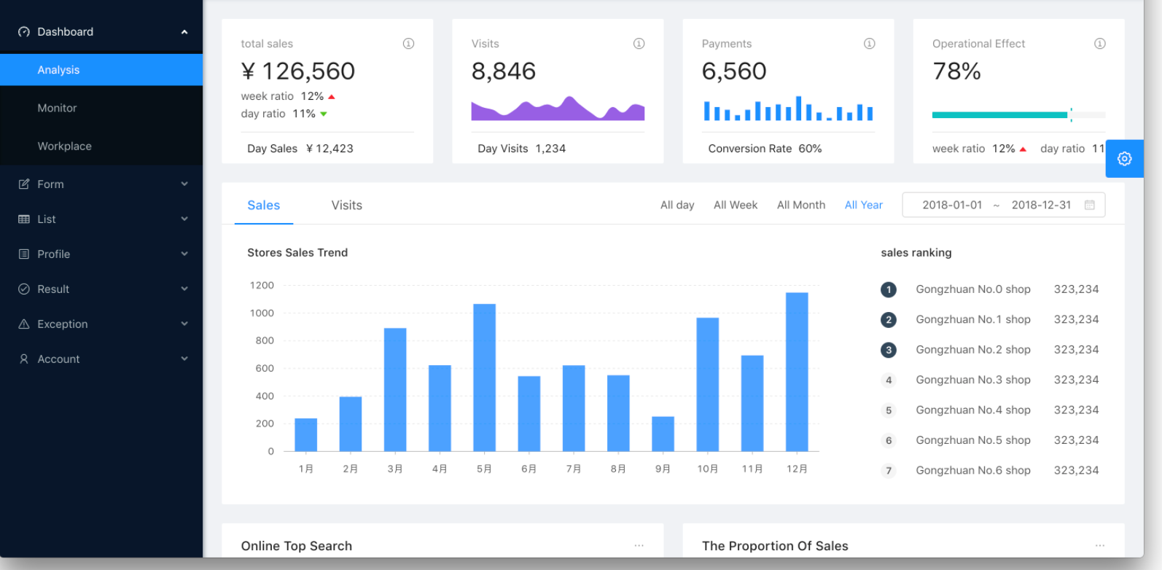Click the Payments mini bar chart
Viewport: 1162px width, 570px height.
point(788,109)
